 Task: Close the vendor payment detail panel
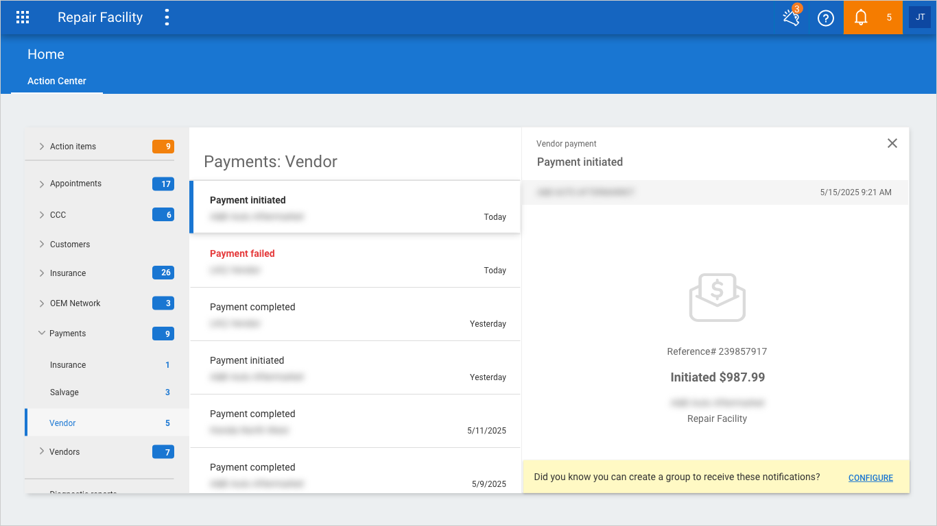point(892,143)
